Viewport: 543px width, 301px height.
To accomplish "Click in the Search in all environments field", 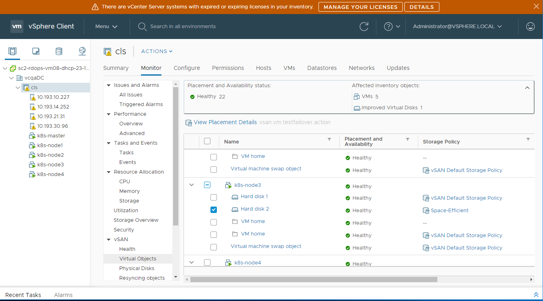I will [x=183, y=27].
